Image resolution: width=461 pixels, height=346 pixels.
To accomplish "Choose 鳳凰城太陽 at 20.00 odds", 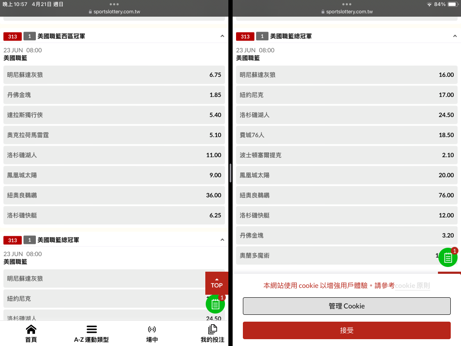I will click(347, 176).
